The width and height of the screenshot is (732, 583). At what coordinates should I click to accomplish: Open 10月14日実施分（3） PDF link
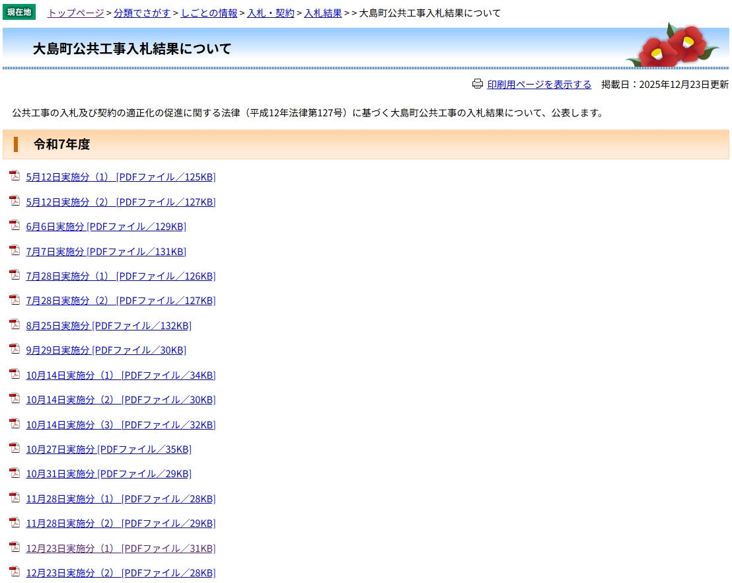coord(120,425)
